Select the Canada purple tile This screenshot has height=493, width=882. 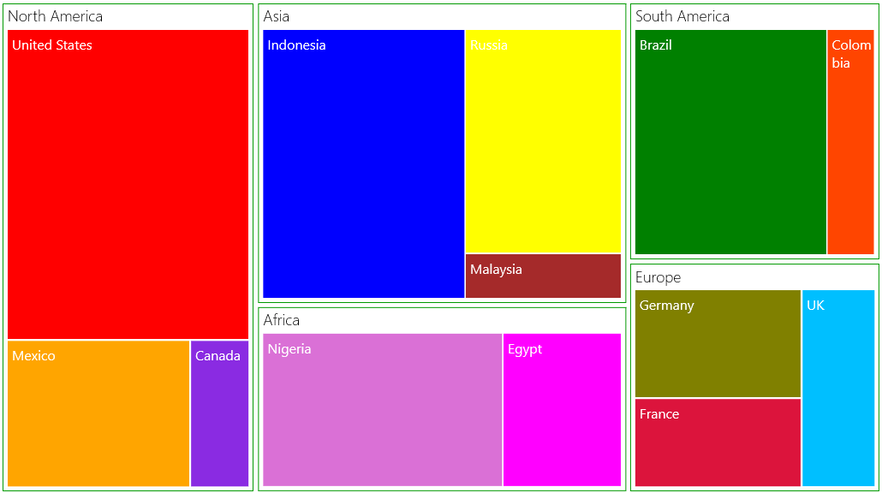219,413
